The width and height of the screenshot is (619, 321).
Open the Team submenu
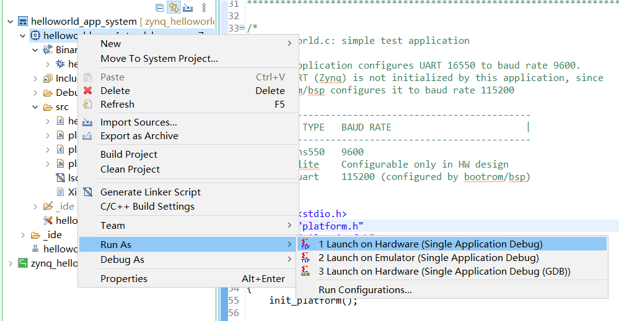pos(188,226)
